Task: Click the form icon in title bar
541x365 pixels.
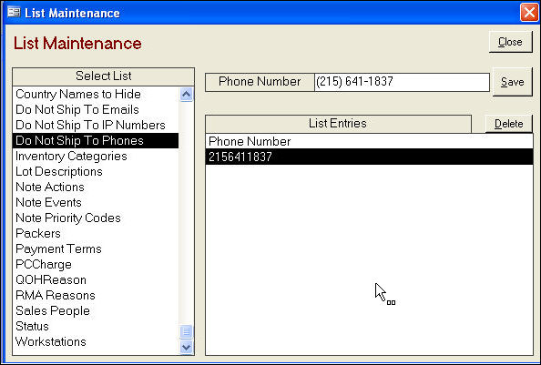Action: coord(14,13)
